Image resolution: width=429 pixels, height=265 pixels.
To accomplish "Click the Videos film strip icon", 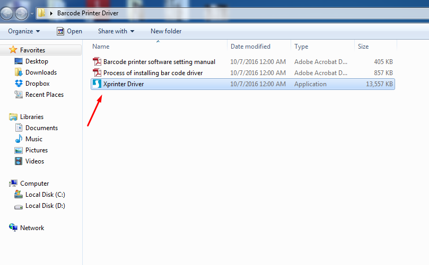I will coord(19,161).
